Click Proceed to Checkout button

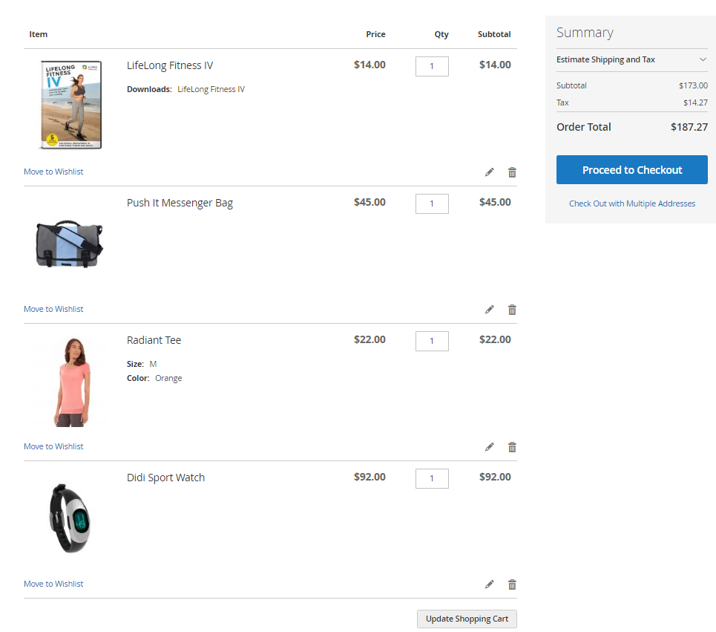pyautogui.click(x=631, y=170)
